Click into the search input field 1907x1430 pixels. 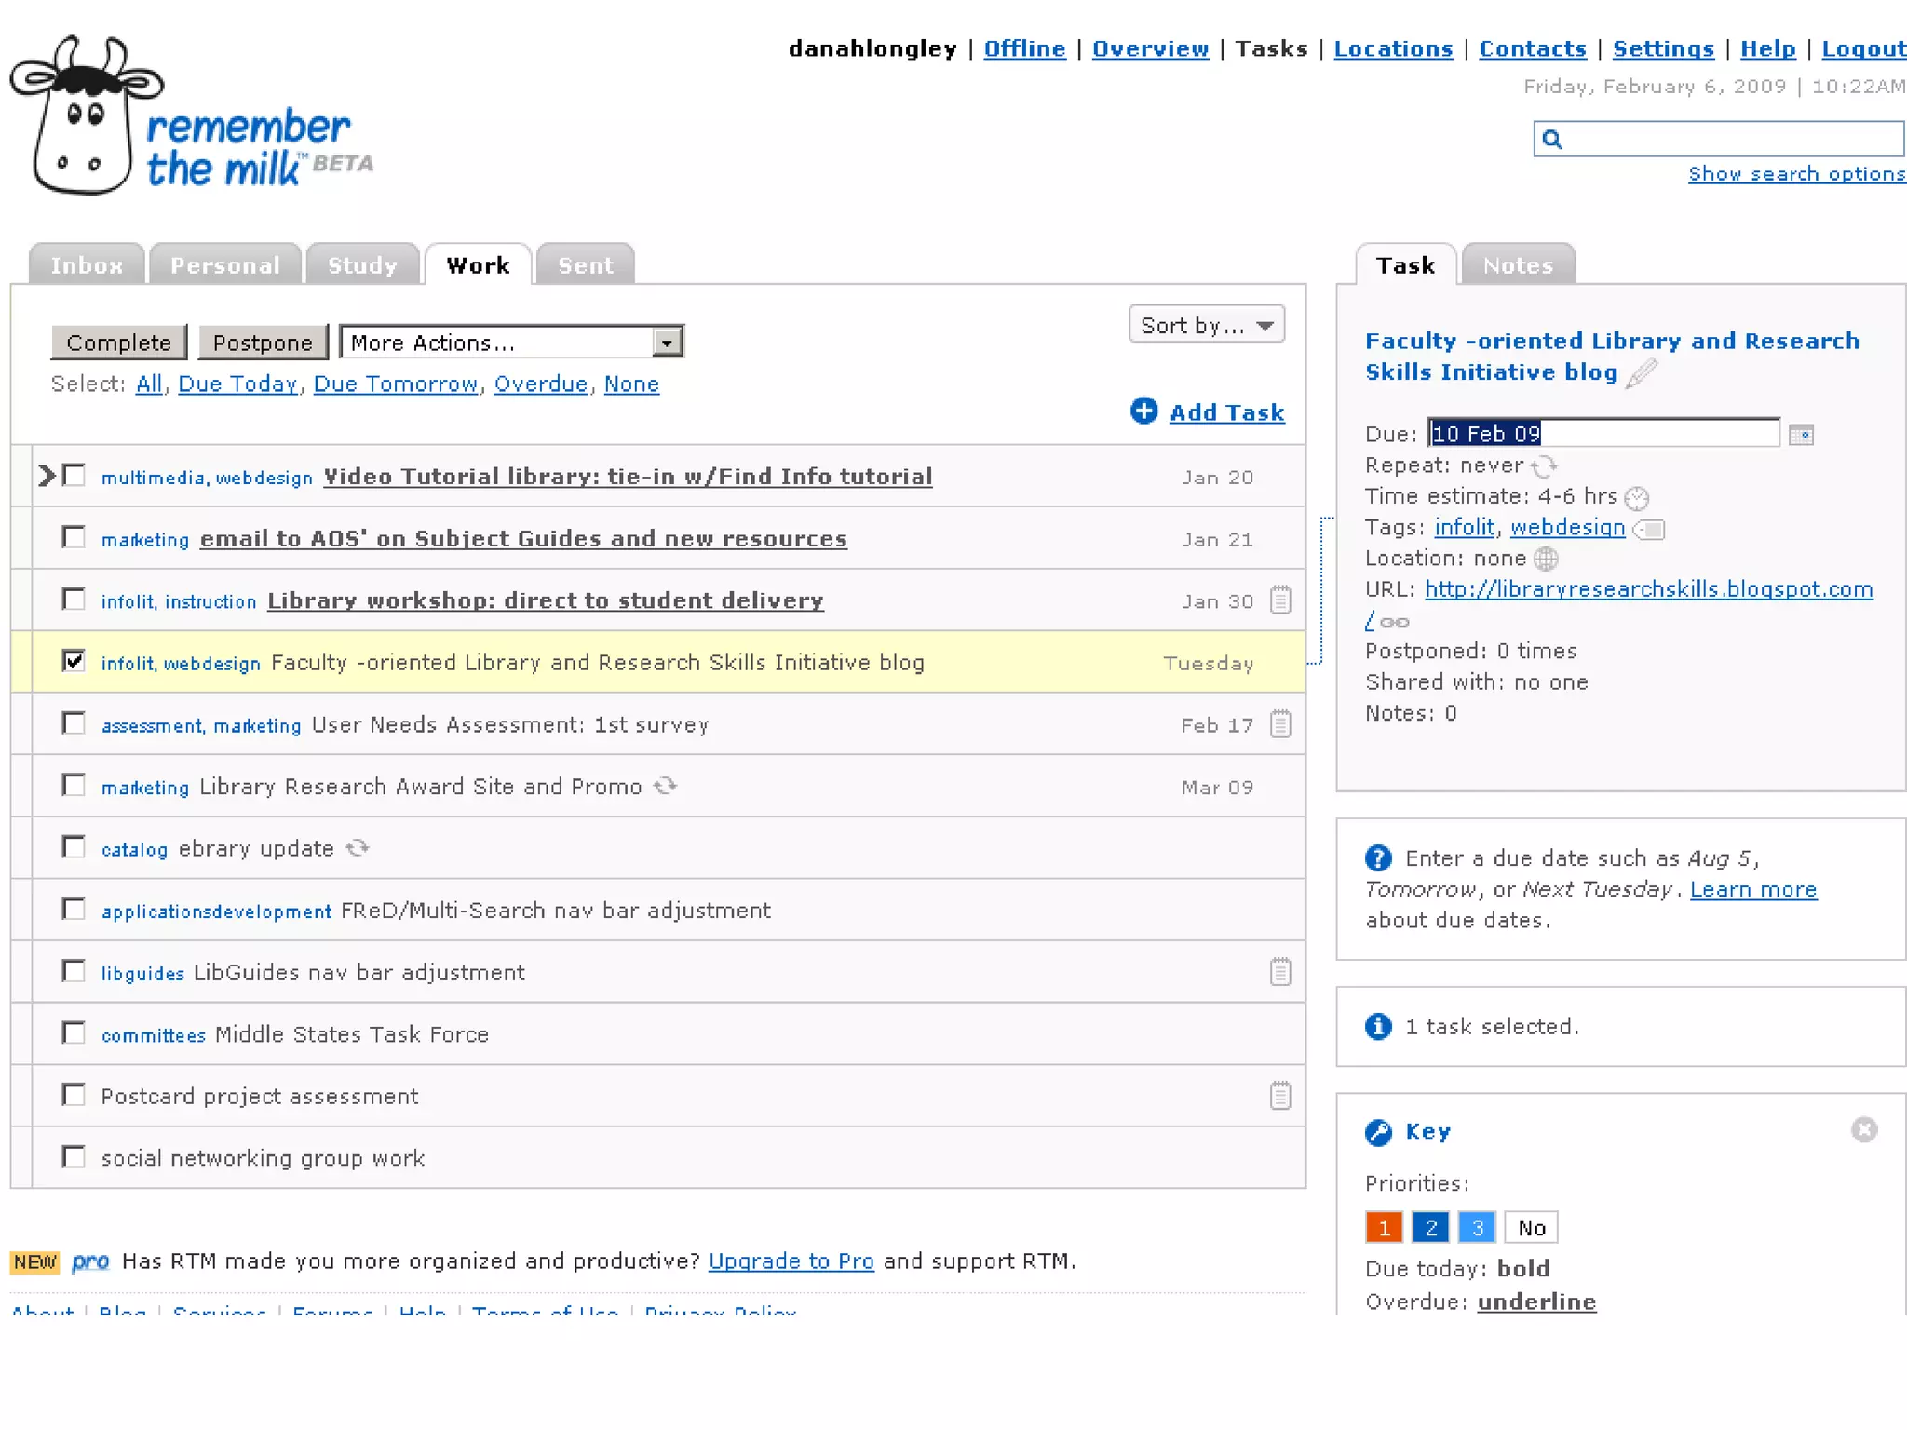(x=1732, y=140)
